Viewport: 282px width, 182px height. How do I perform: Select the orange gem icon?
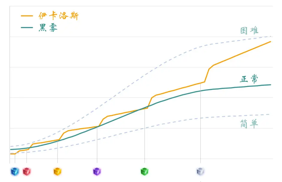pos(57,172)
